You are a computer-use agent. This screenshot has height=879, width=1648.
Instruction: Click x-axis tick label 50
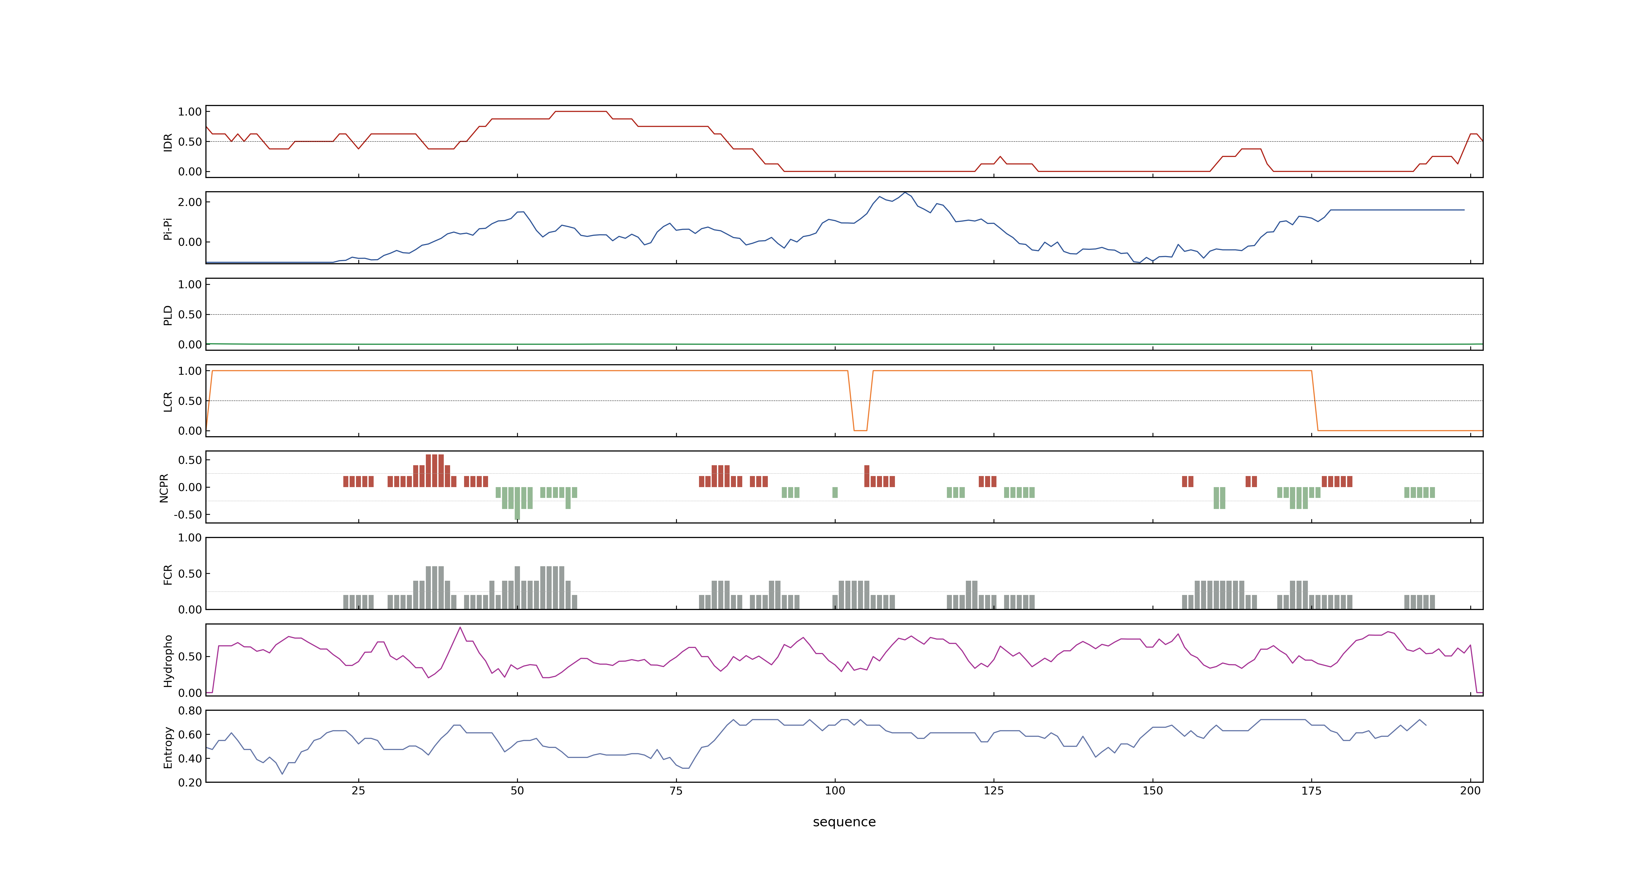pos(517,790)
